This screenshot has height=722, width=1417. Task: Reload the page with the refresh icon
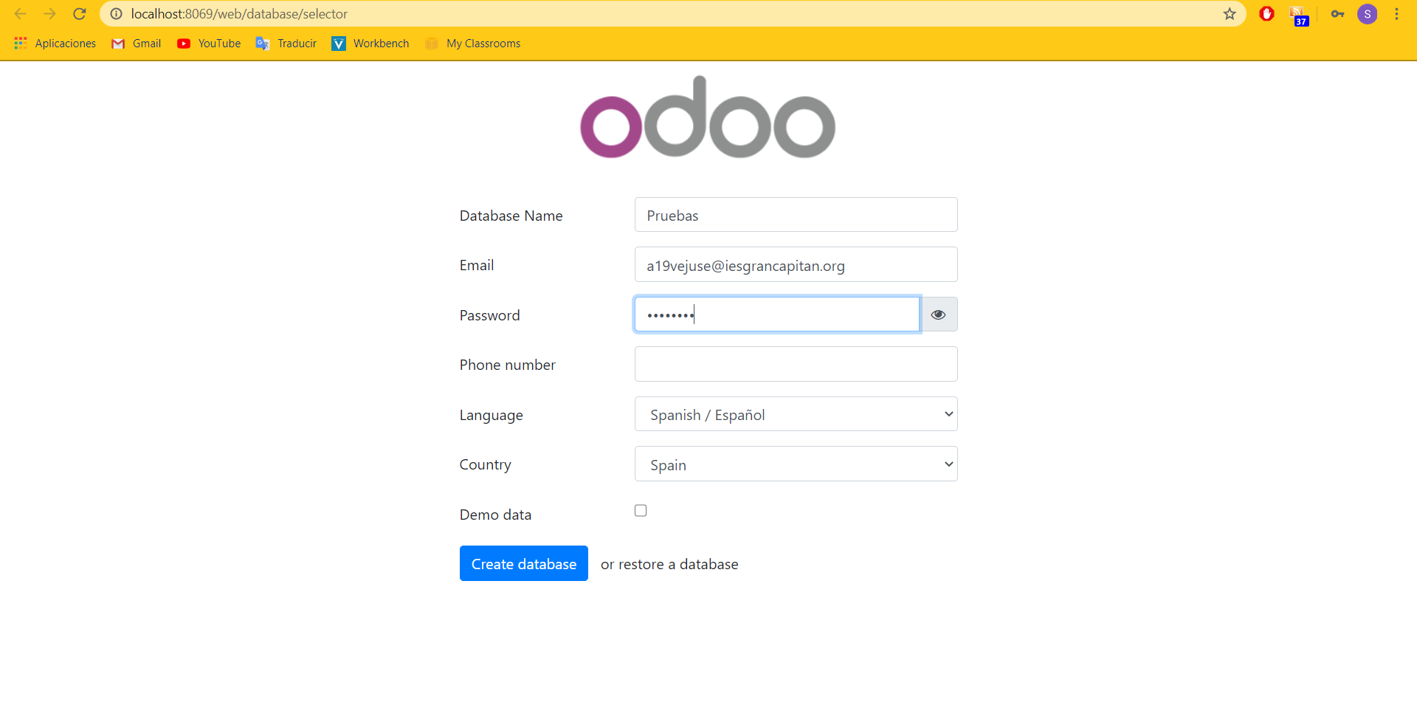(x=80, y=14)
